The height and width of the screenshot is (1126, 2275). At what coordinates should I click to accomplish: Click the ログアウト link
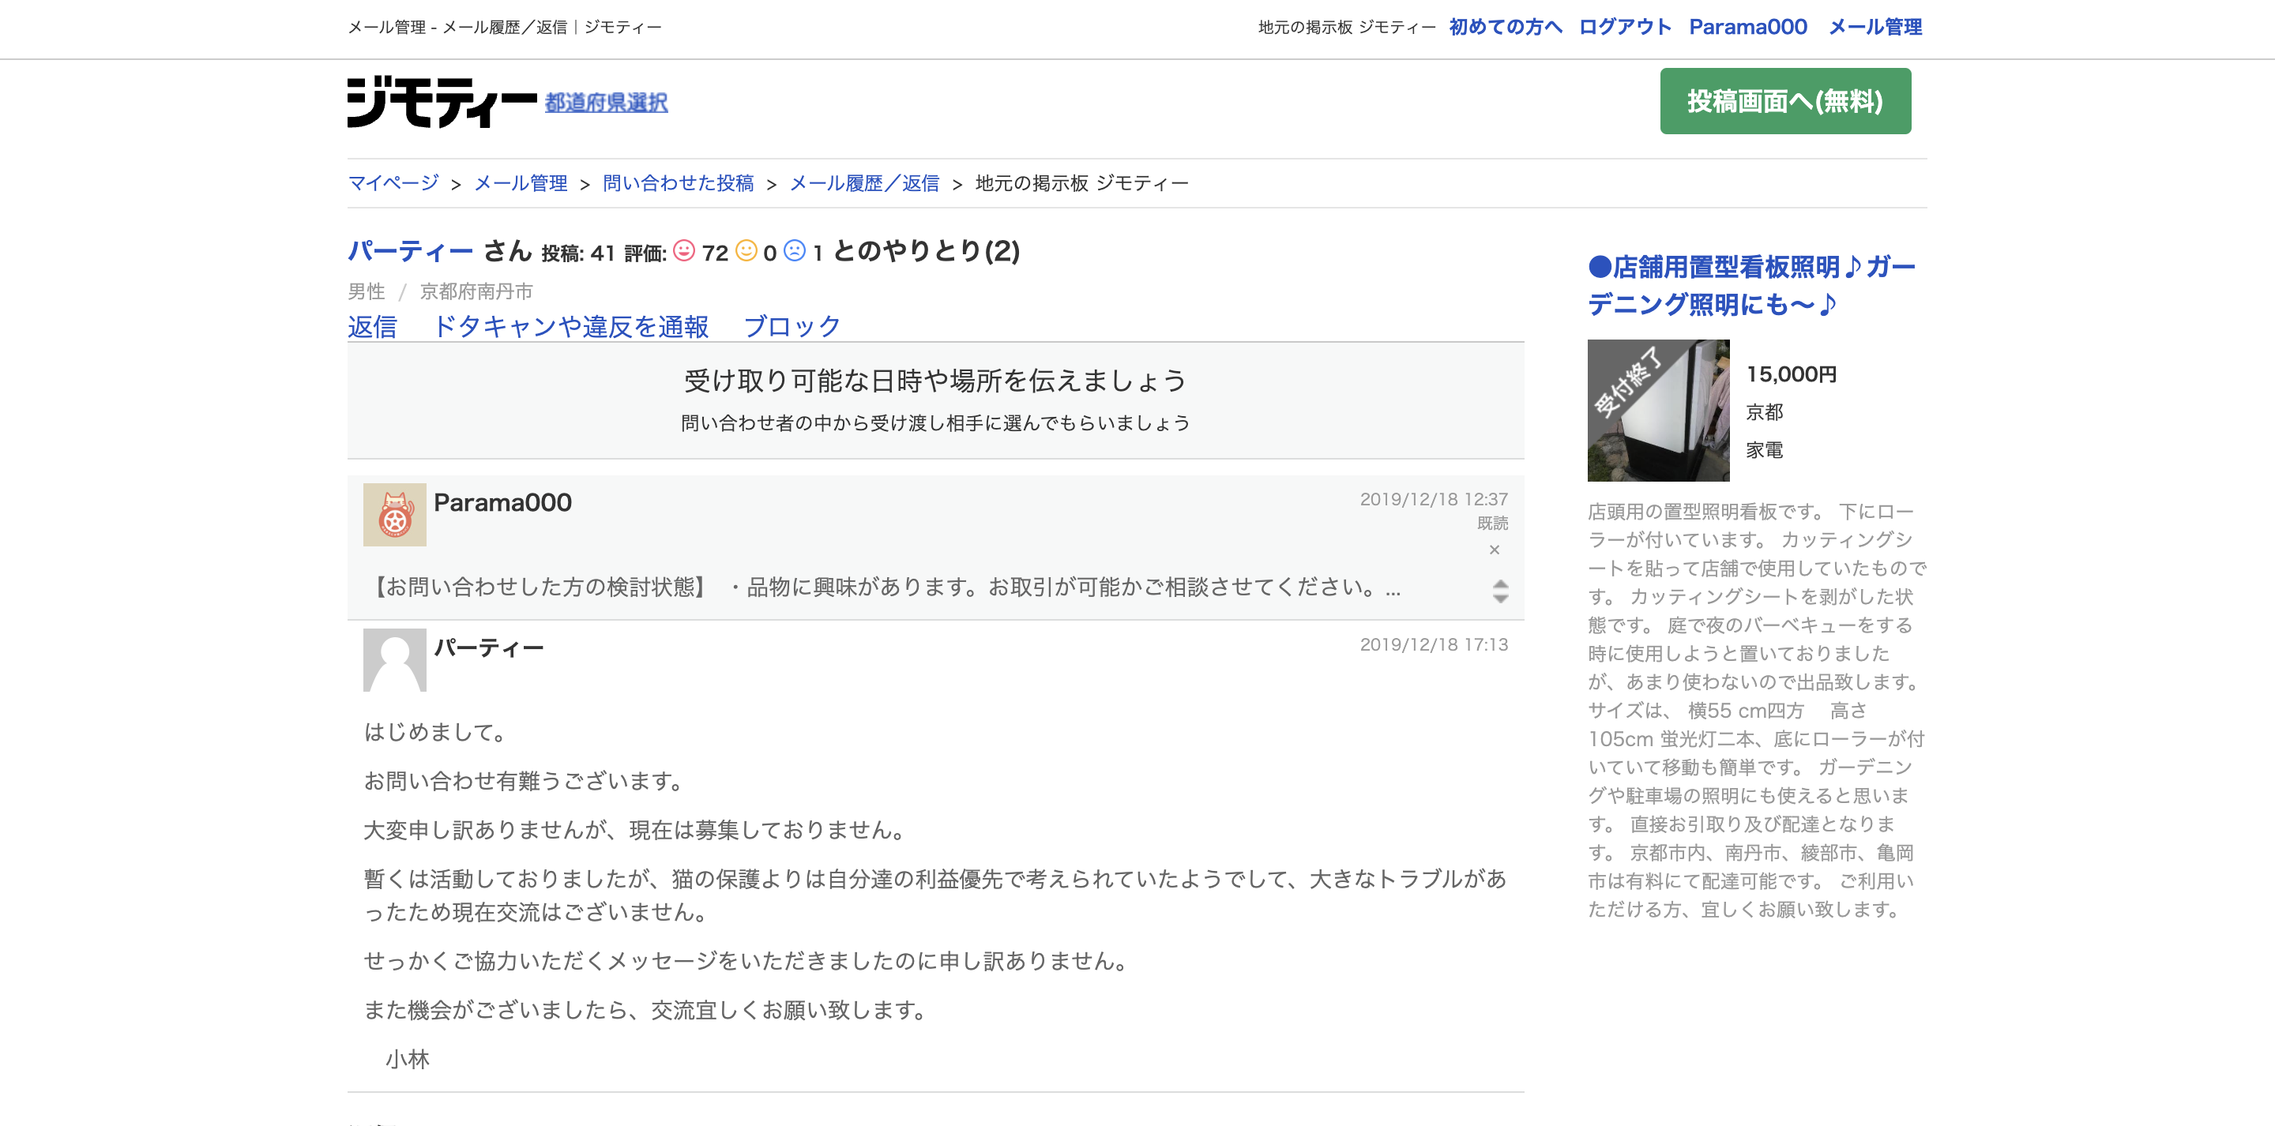(x=1624, y=27)
